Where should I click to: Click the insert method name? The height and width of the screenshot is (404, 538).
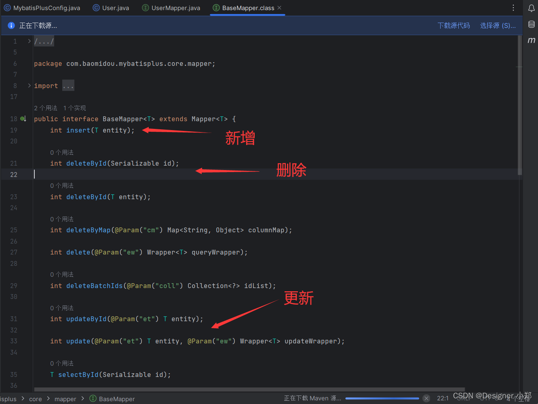point(78,130)
